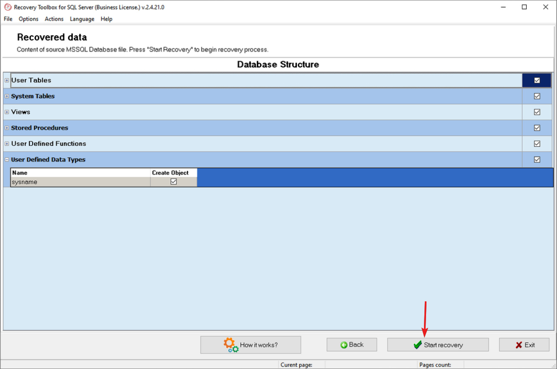Toggle the User Defined Data Types checkbox

pyautogui.click(x=537, y=159)
